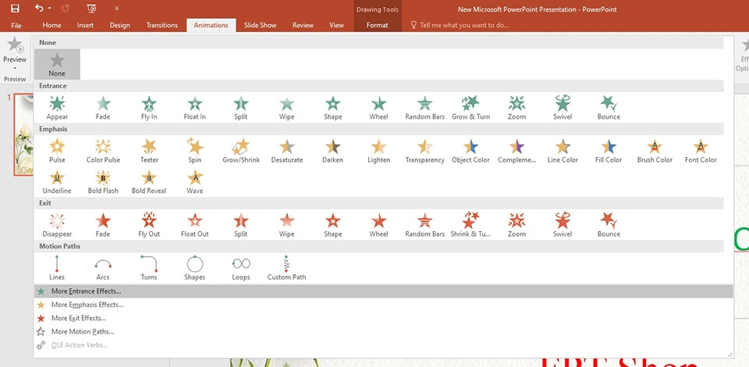Open More Emphasis Effects dialog

pyautogui.click(x=87, y=305)
